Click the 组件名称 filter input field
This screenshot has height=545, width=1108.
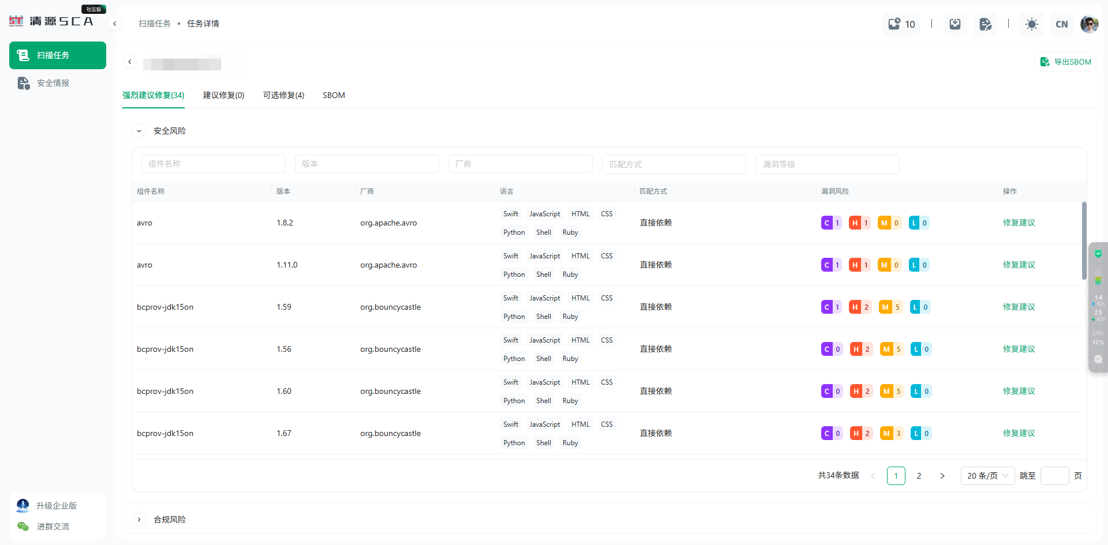point(214,164)
